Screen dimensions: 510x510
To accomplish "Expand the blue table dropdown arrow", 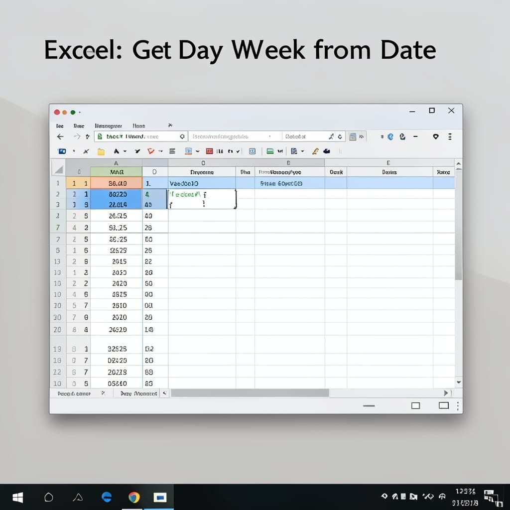I will click(x=197, y=151).
